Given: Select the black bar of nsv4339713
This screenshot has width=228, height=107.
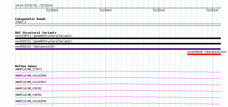Looking at the screenshot, I should (118, 38).
